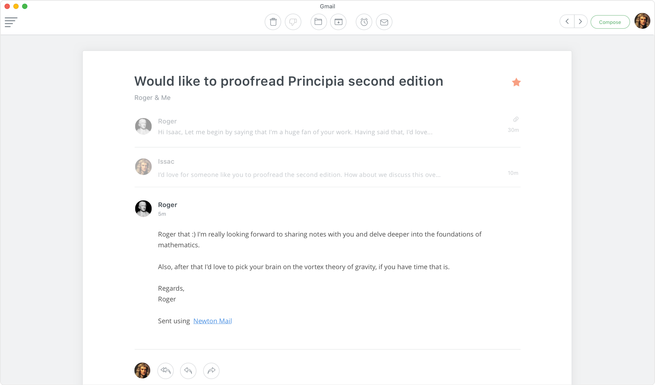Image resolution: width=655 pixels, height=385 pixels.
Task: Move the conversation using the folder icon
Action: click(318, 22)
